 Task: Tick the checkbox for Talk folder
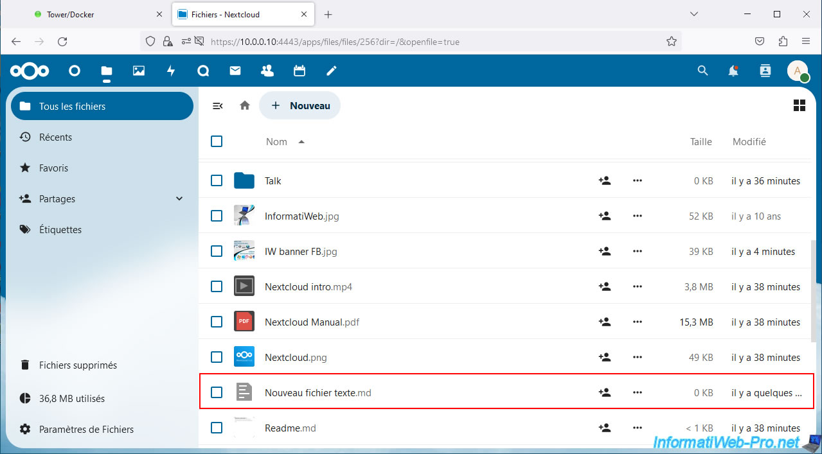point(217,181)
